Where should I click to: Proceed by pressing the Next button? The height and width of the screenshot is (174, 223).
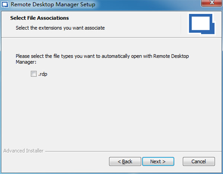coord(157,161)
